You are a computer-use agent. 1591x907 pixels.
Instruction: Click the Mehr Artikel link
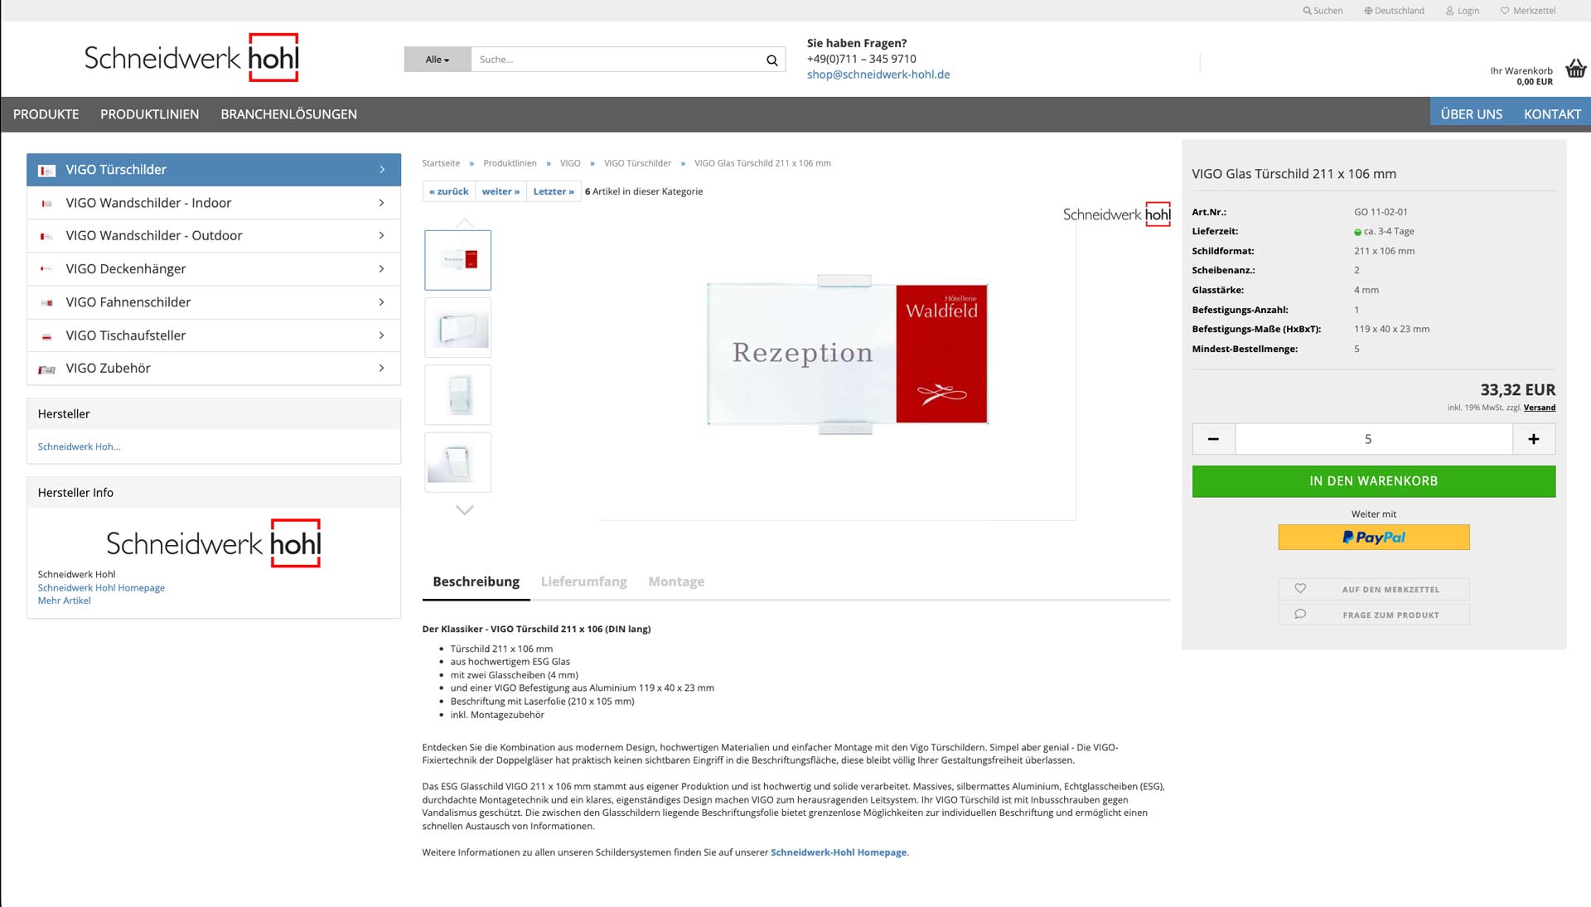coord(65,601)
